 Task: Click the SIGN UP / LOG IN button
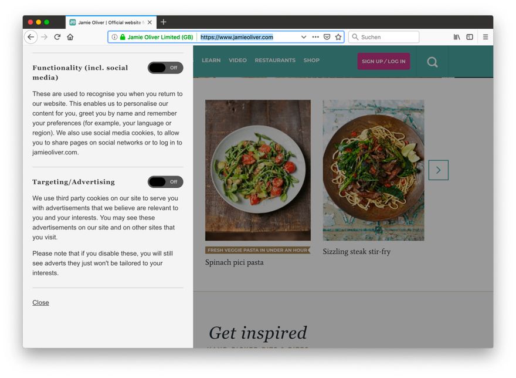tap(383, 61)
